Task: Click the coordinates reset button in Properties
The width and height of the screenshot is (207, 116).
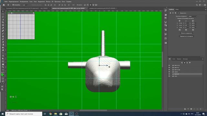Action: click(x=187, y=33)
